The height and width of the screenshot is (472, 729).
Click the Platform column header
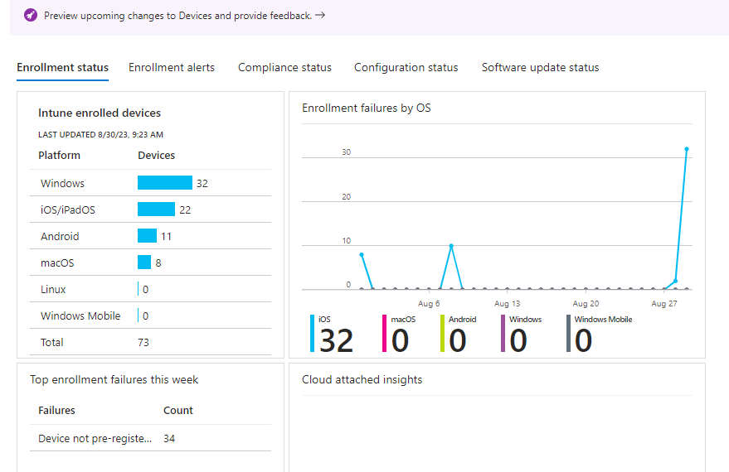[59, 156]
